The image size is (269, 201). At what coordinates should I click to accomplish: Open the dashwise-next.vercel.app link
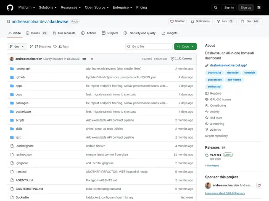point(228,65)
